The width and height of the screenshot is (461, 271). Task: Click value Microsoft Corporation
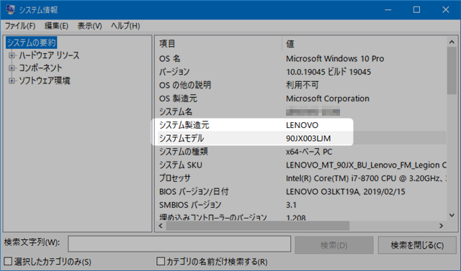[328, 98]
